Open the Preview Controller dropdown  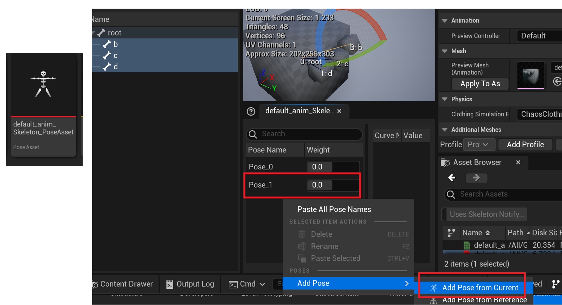pos(539,36)
